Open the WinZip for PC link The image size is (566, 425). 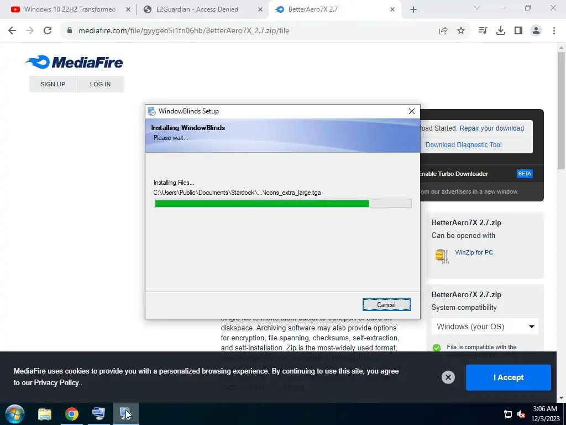point(474,252)
